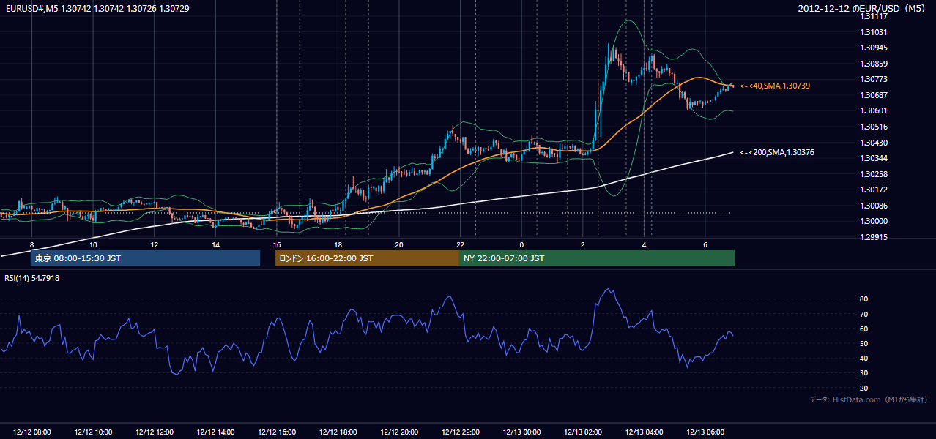This screenshot has width=936, height=439.
Task: Click price axis value 1.30945
Action: (x=874, y=48)
